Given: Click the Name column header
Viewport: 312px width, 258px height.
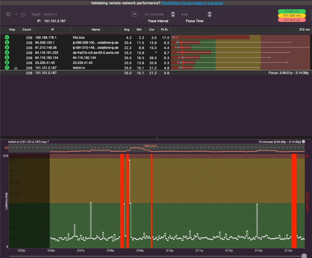Looking at the screenshot, I should click(96, 29).
